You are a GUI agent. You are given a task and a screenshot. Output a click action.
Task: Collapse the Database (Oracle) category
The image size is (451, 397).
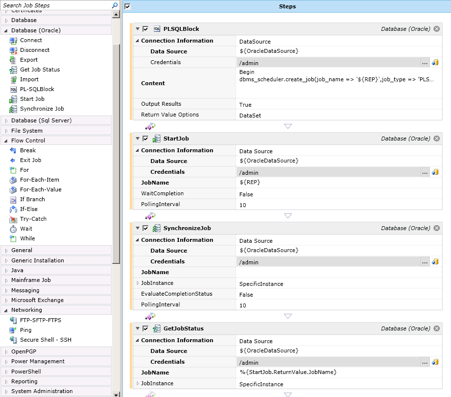pos(6,30)
